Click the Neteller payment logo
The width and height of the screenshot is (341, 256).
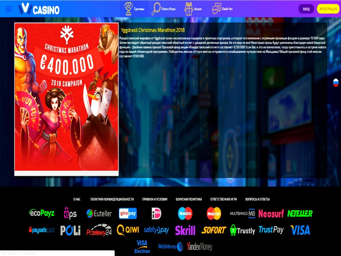(x=300, y=213)
